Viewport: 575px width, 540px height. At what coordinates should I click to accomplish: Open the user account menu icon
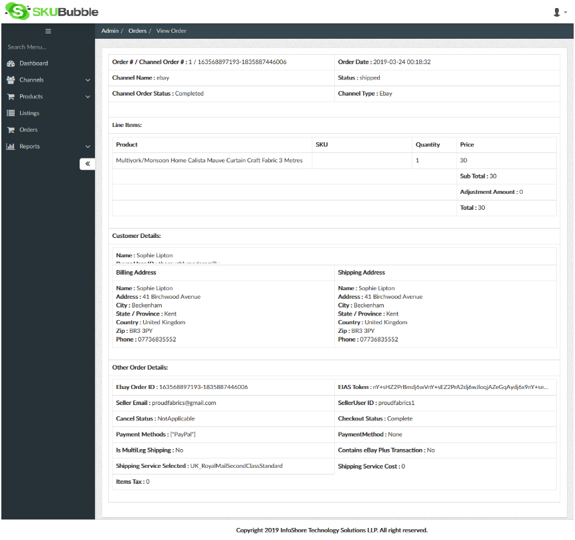(556, 13)
